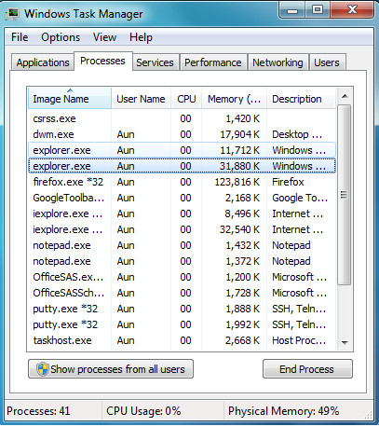This screenshot has height=427, width=379.
Task: Open the View menu
Action: click(x=104, y=37)
